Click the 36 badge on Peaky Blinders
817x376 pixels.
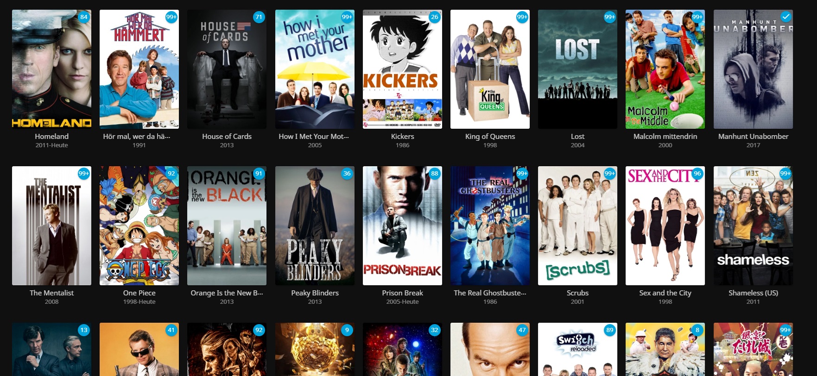click(347, 173)
